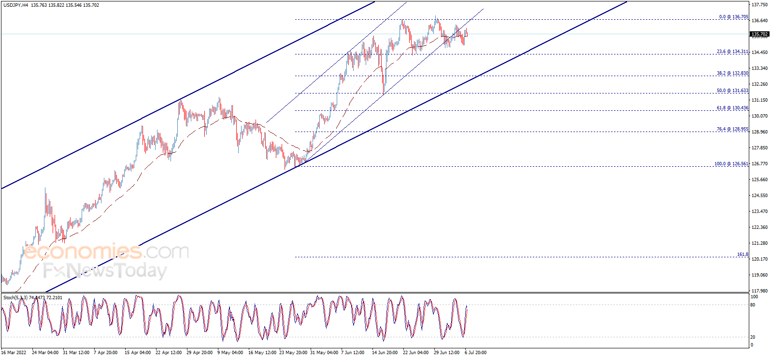Select the 6 Jul 20:00 date marker
The height and width of the screenshot is (358, 771).
[x=475, y=353]
